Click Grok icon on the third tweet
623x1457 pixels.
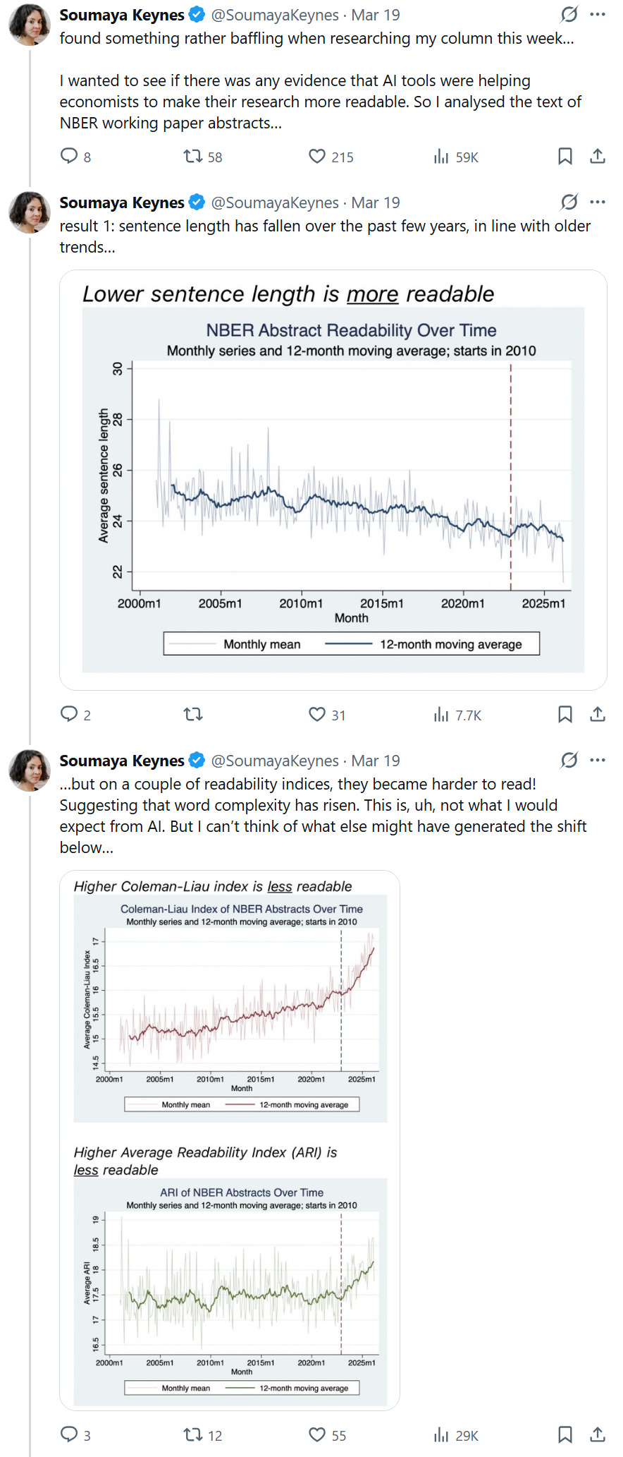pos(569,760)
